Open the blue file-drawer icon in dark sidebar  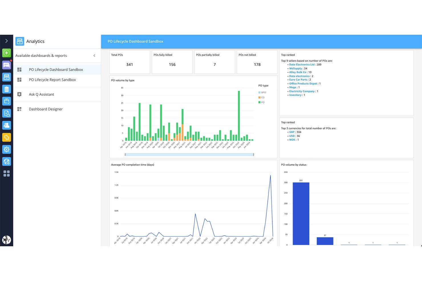pos(7,77)
